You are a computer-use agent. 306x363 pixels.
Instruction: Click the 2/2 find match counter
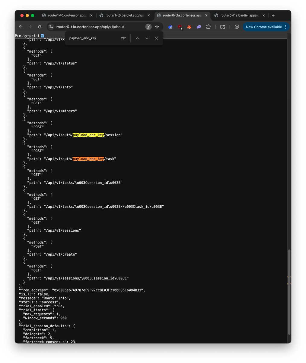point(123,38)
